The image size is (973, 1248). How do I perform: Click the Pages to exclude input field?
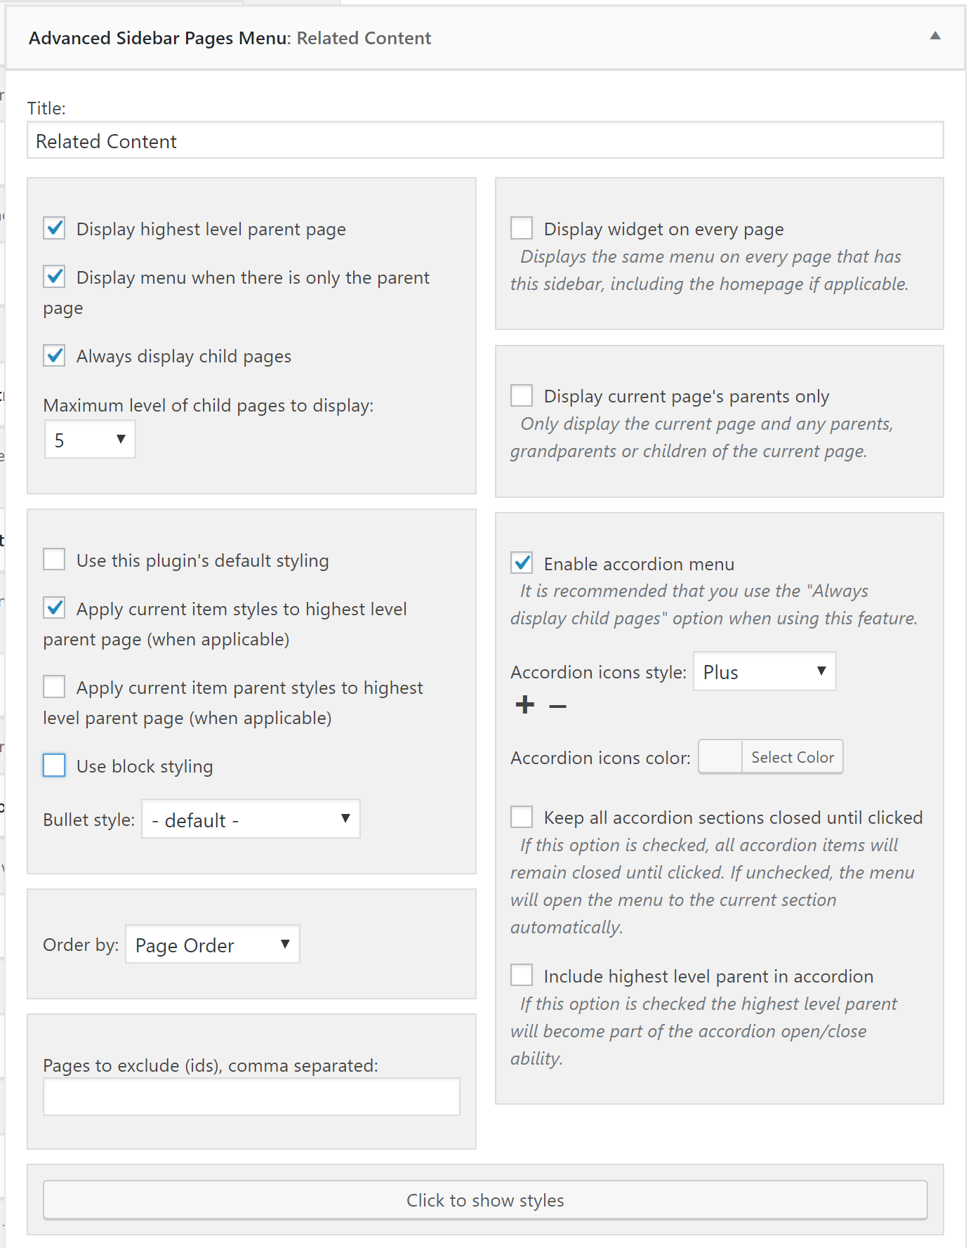pos(251,1096)
